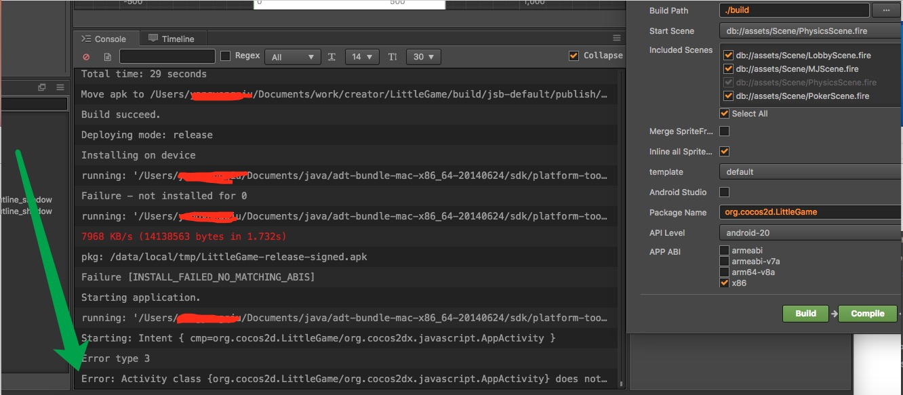Toggle the Collapse checkbox
Viewport: 903px width, 395px height.
pyautogui.click(x=574, y=56)
